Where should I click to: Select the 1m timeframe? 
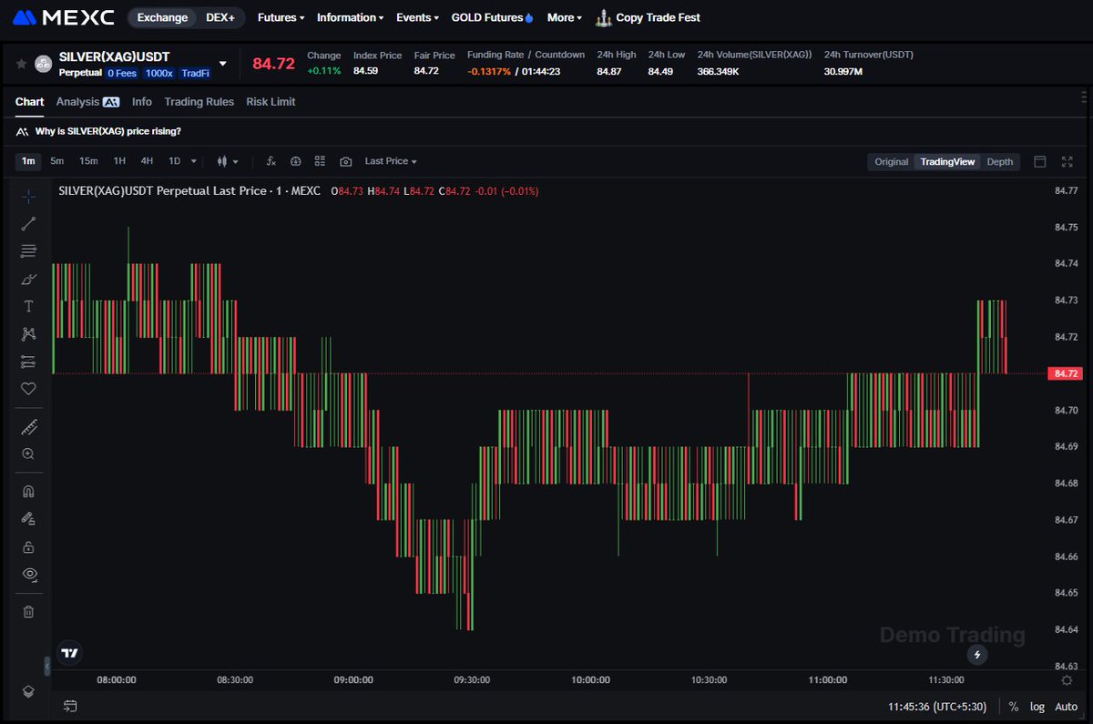(x=28, y=161)
